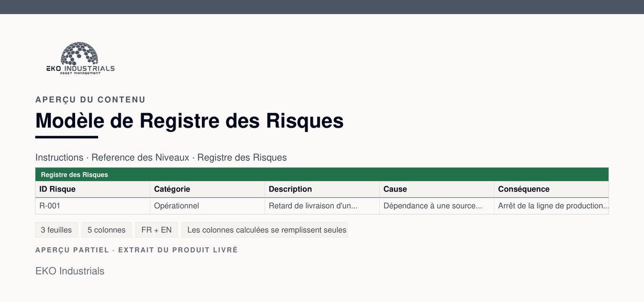The image size is (644, 302).
Task: Click the 'Opérationnel' cell
Action: (x=207, y=206)
